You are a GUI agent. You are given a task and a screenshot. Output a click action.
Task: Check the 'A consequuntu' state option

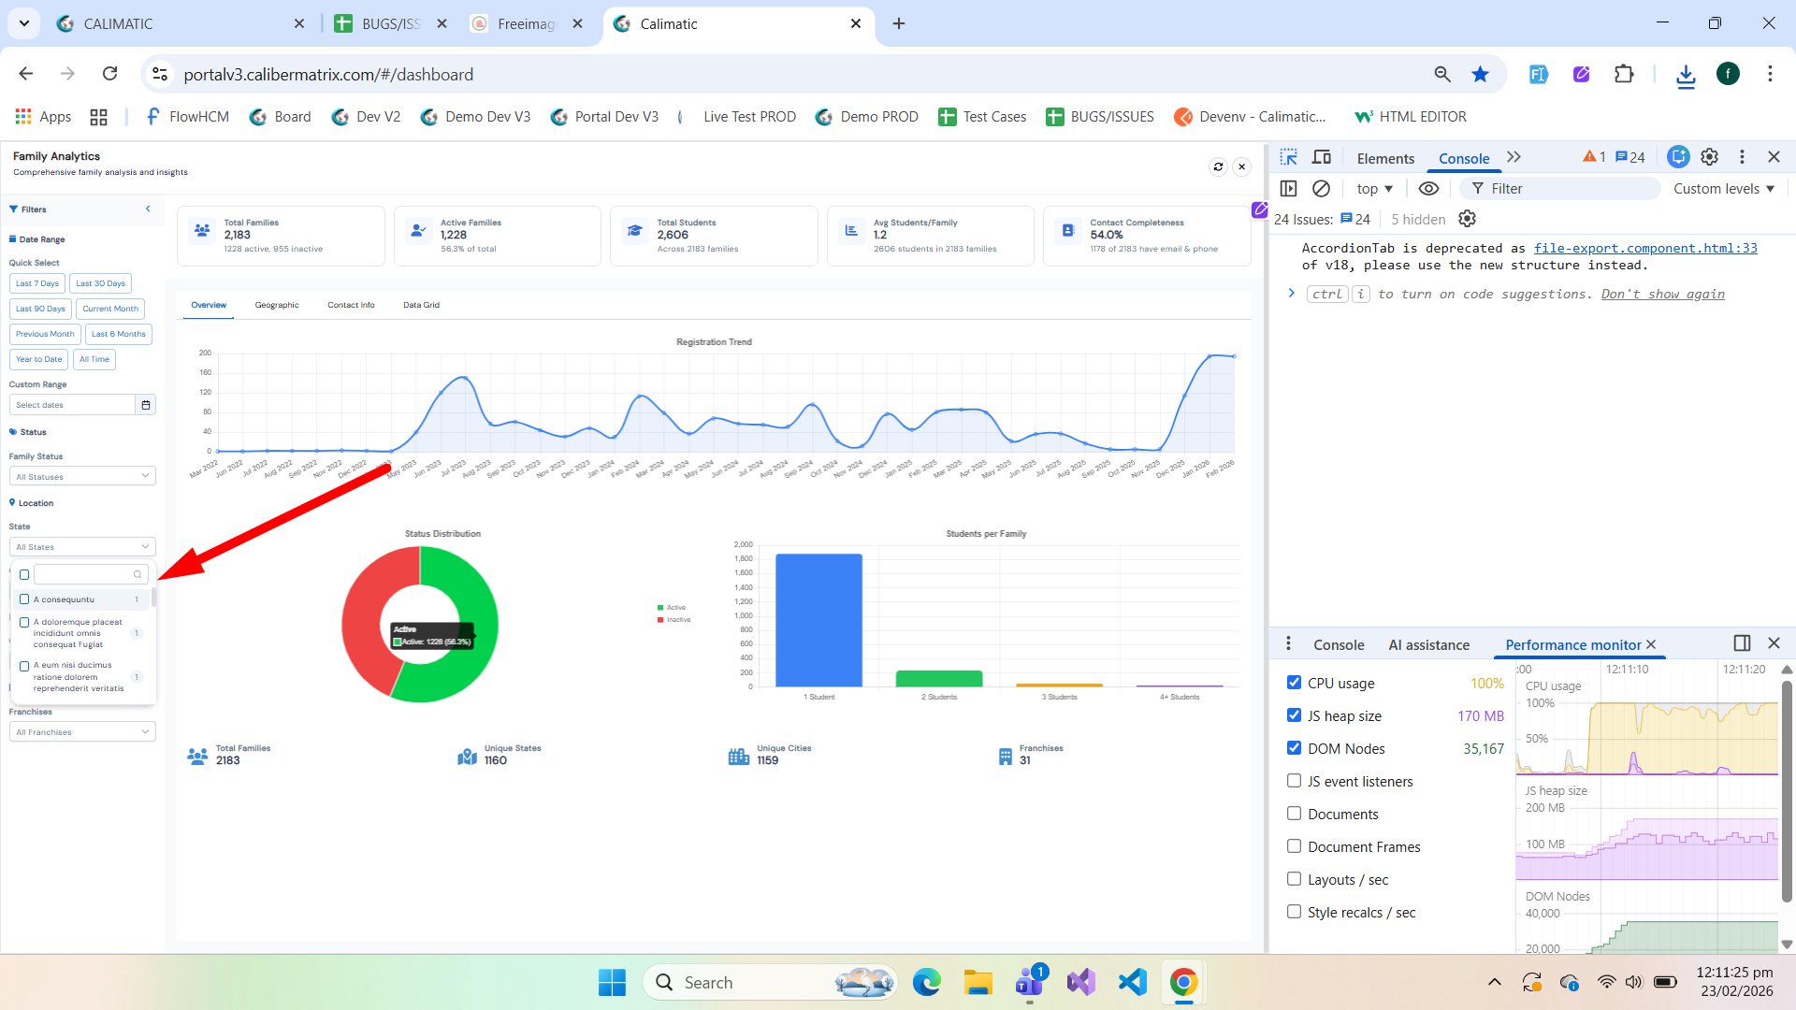[24, 599]
